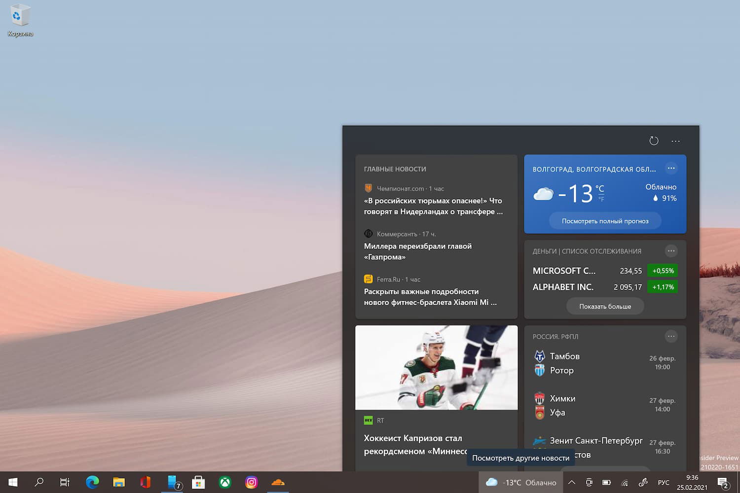Click the Meet Now tray icon

(589, 482)
